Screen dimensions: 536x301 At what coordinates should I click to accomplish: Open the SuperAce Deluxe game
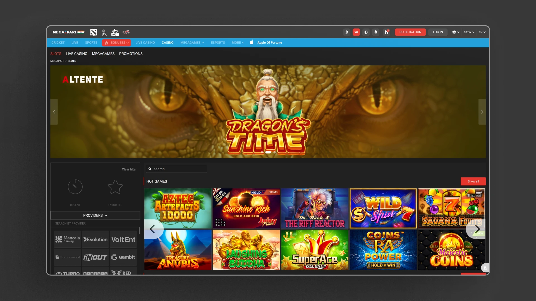coord(315,250)
